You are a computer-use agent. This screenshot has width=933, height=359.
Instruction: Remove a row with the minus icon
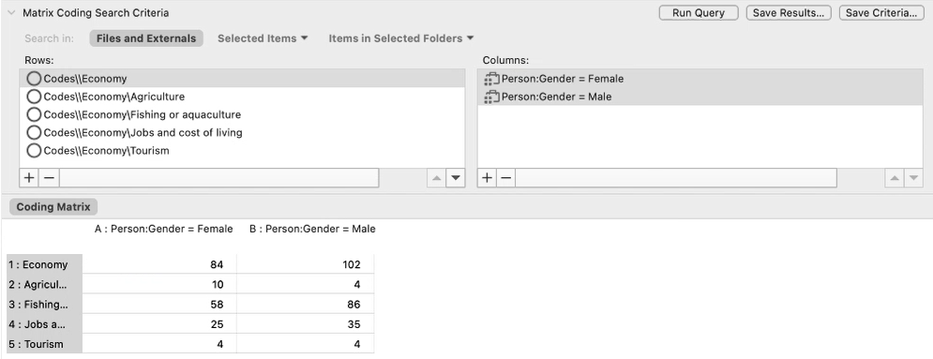[50, 178]
